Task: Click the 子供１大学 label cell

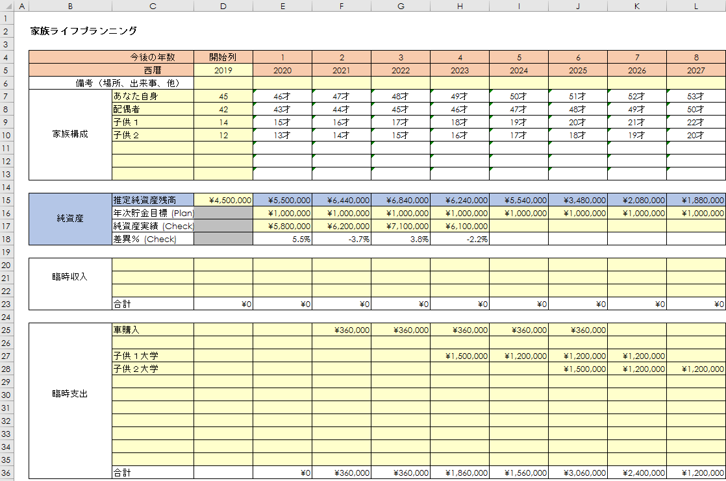Action: click(x=153, y=356)
